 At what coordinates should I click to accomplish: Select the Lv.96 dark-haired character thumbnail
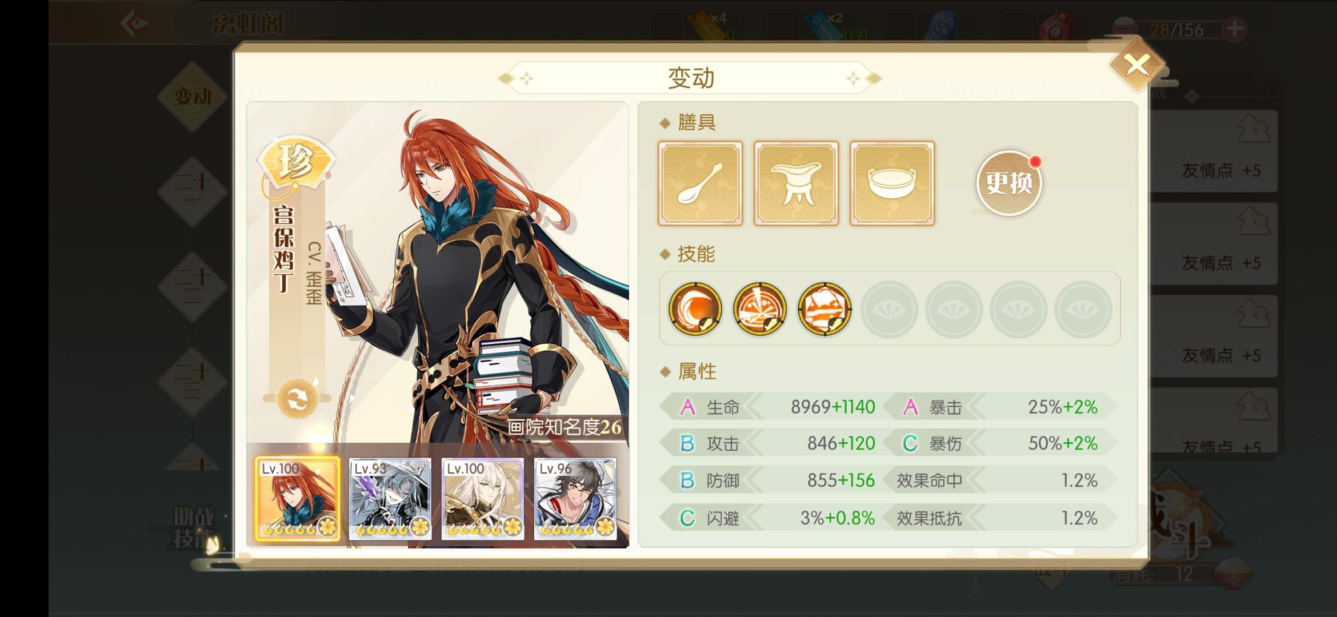pos(575,499)
